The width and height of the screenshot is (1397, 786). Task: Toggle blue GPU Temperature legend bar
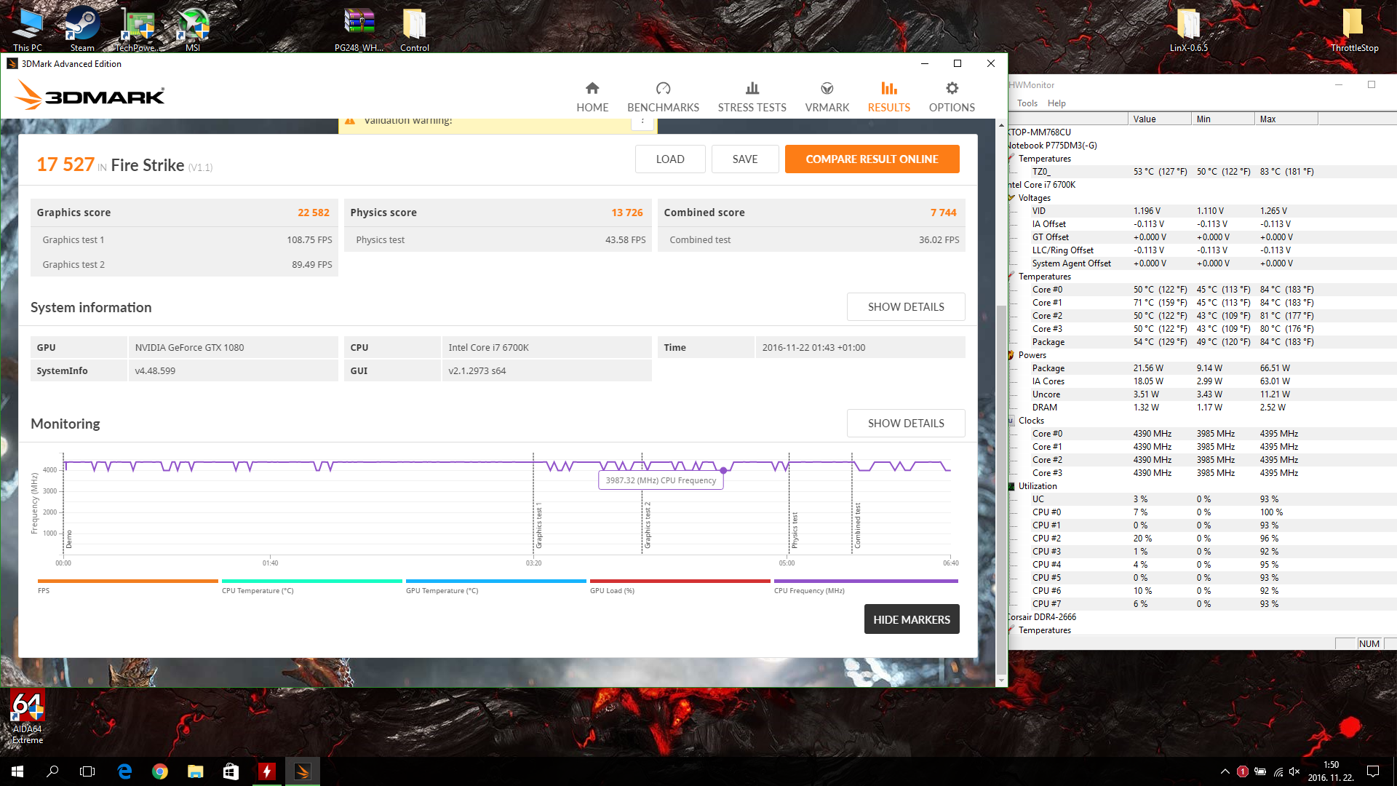click(496, 581)
